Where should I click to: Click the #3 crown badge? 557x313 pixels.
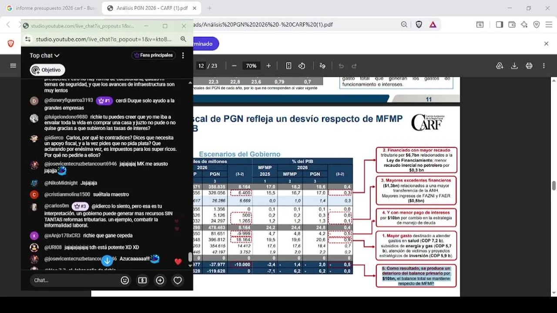(81, 206)
